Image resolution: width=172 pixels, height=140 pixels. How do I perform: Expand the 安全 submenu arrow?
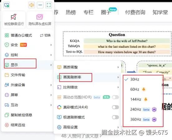point(51,45)
